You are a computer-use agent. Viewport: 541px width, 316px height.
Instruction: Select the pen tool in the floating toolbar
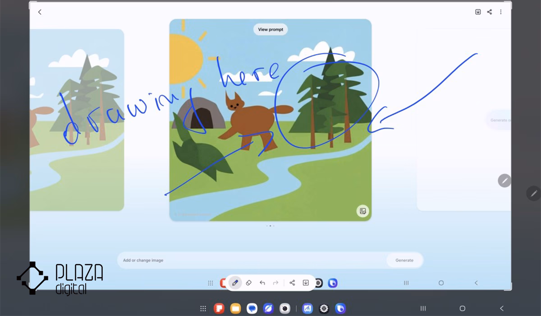point(234,283)
